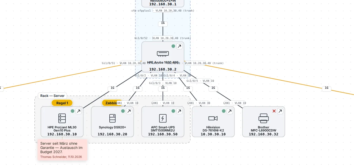Click IP address 10.30.30.10 on Hikvision
The width and height of the screenshot is (354, 168).
click(213, 134)
